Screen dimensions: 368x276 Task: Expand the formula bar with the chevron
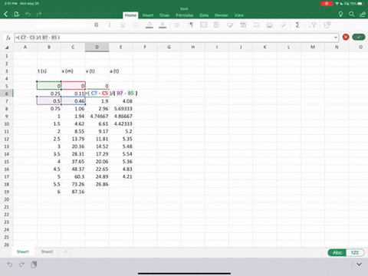(x=336, y=38)
